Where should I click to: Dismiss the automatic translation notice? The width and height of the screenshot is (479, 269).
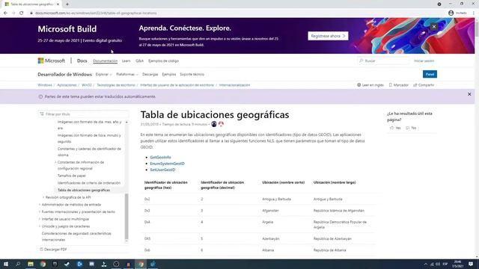pos(469,94)
